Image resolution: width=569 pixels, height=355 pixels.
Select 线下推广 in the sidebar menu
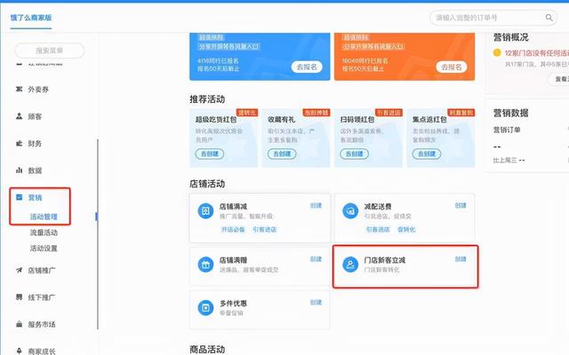(x=42, y=297)
